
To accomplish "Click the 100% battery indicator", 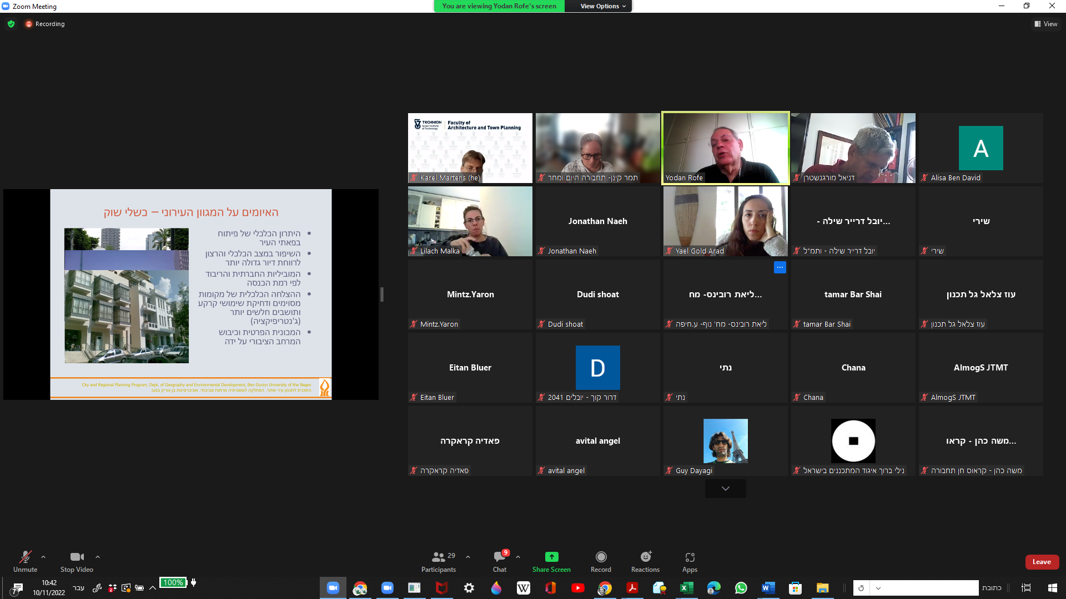I will pos(173,582).
